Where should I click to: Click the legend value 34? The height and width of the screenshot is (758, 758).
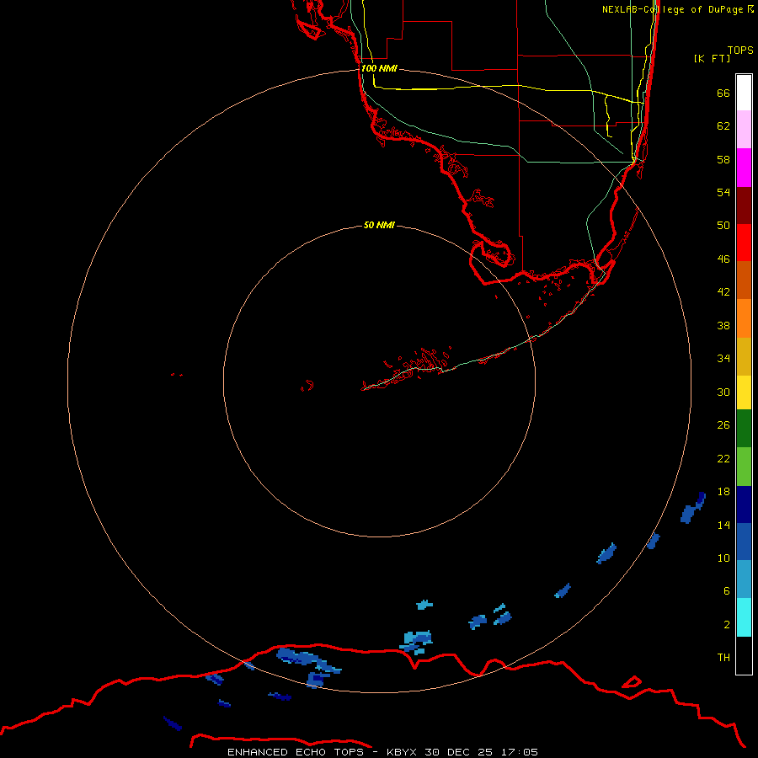point(723,358)
